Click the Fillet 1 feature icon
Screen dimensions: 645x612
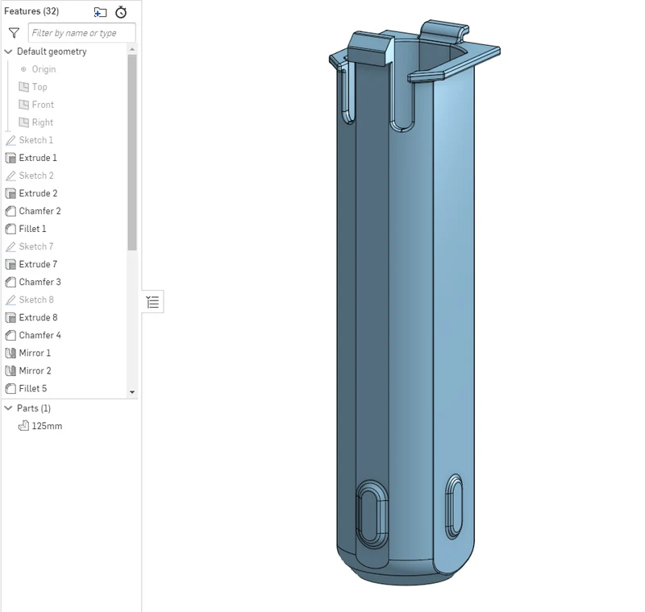(x=10, y=229)
